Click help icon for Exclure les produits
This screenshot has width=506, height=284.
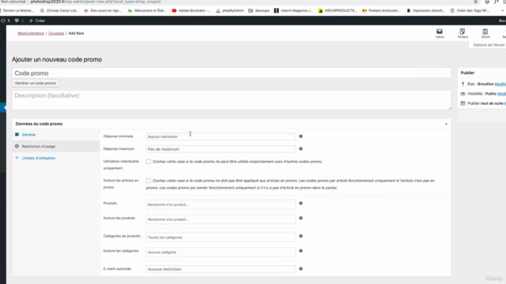[300, 218]
